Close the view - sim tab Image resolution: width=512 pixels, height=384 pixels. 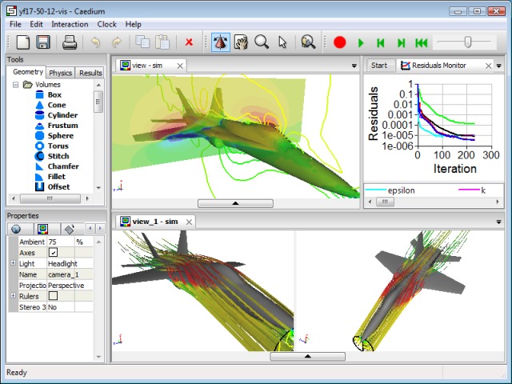(180, 66)
